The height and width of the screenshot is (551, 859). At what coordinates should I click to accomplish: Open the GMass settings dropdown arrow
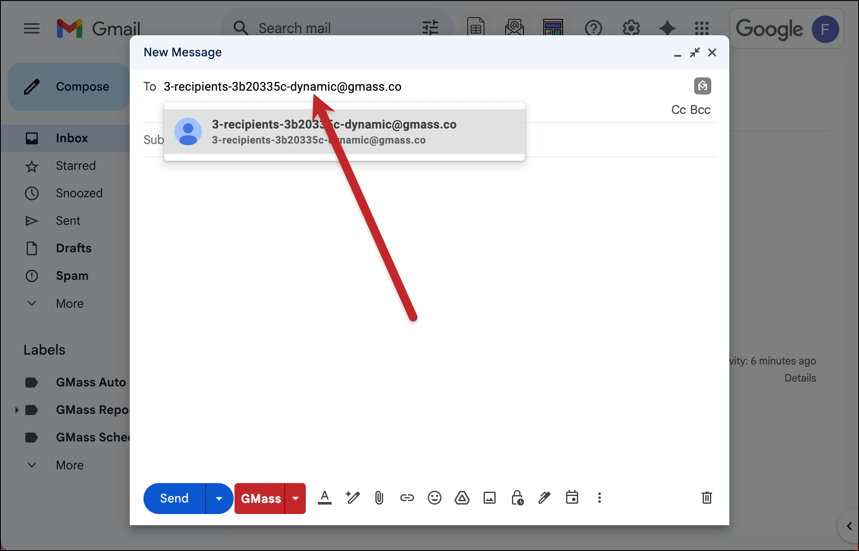[295, 499]
